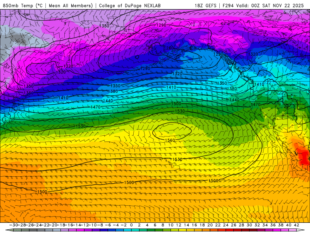Click the 30 value on the color scale
Viewport: 310px width, 232px height.
point(249,225)
